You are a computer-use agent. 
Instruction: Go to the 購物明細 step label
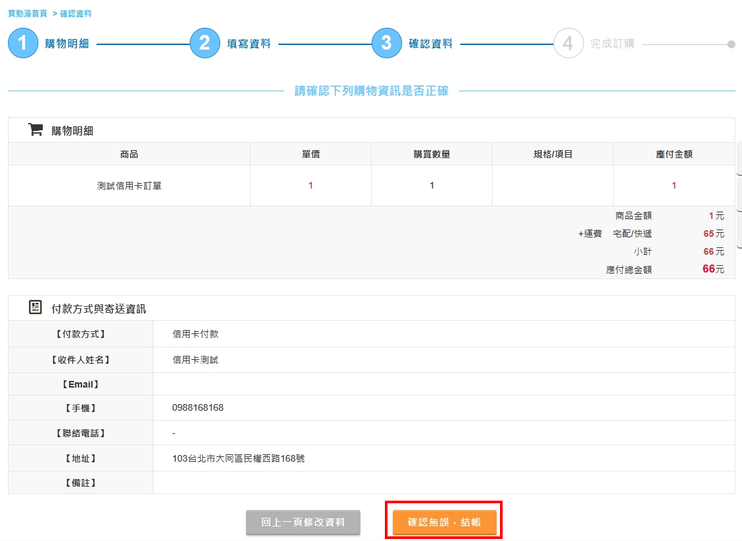point(67,44)
